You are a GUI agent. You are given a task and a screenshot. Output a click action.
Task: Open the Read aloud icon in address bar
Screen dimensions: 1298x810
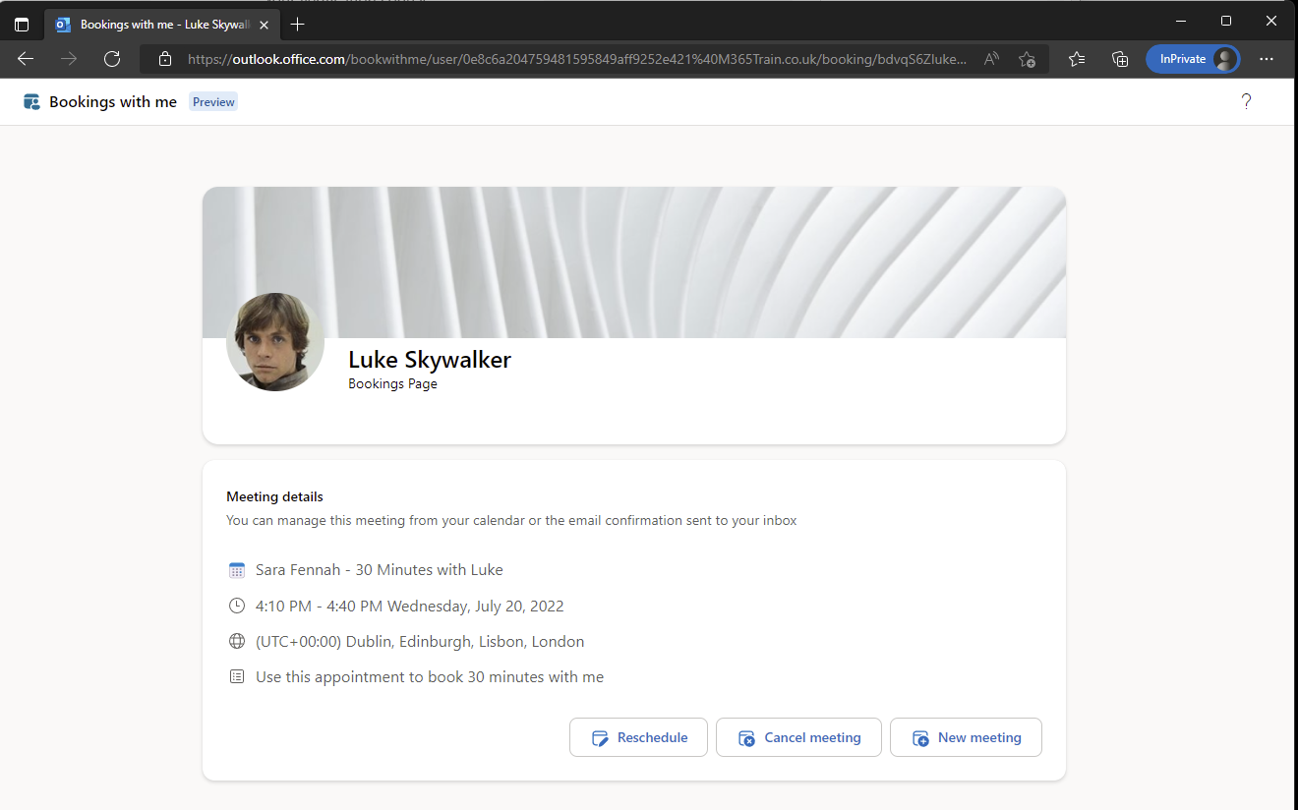pyautogui.click(x=991, y=59)
